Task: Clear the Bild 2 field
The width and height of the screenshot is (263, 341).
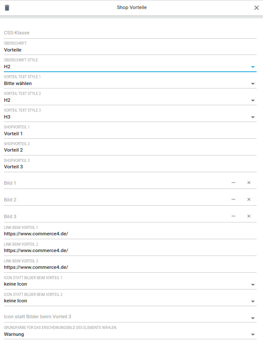Action: [249, 199]
